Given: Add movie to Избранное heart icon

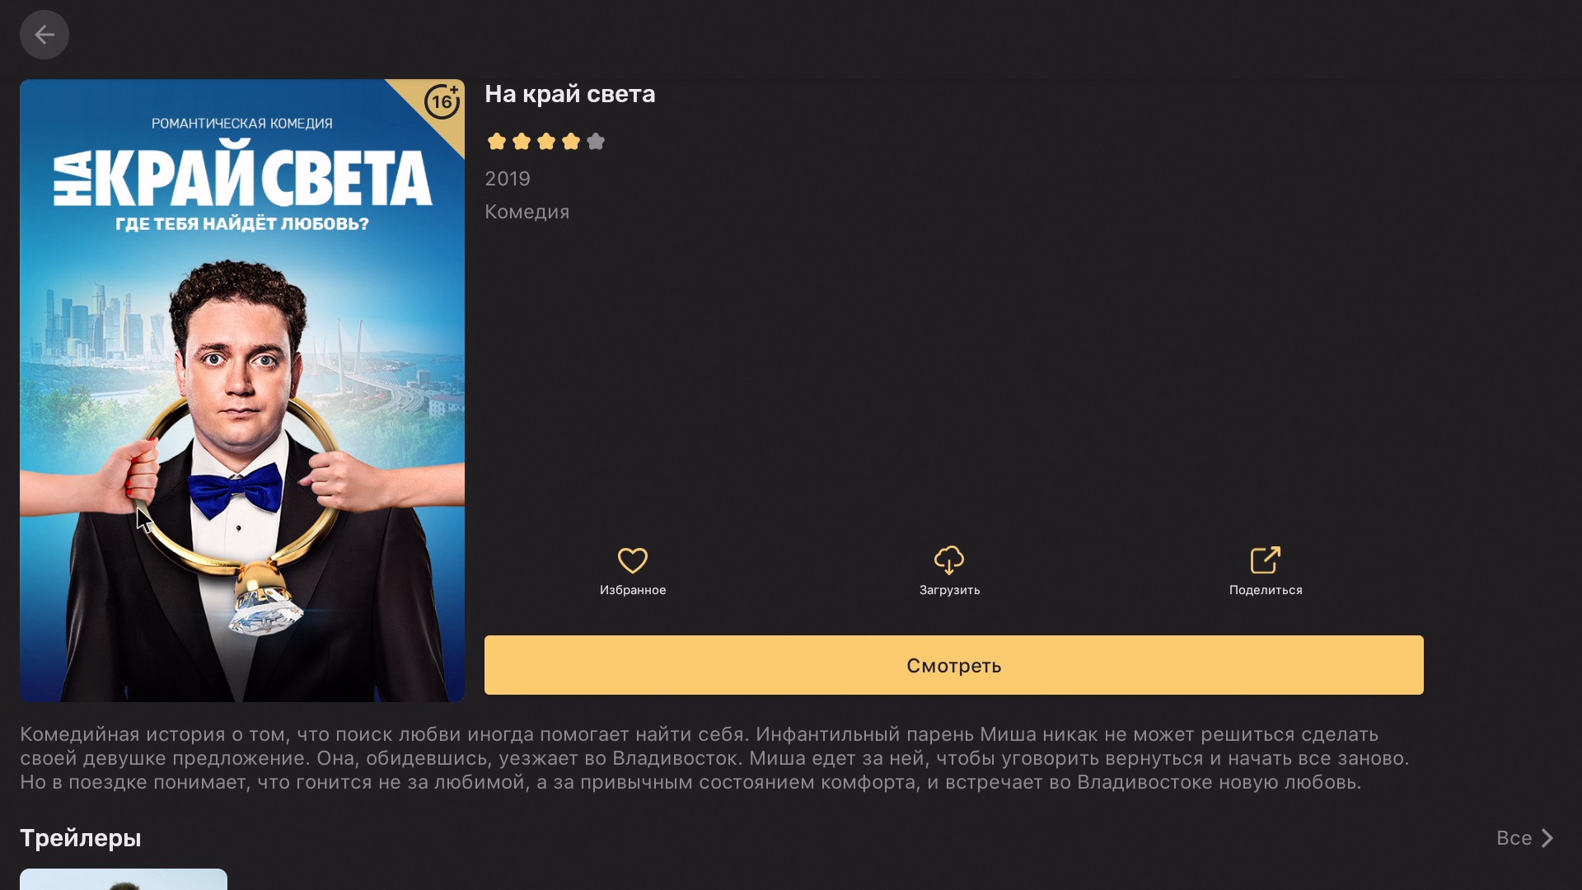Looking at the screenshot, I should [x=633, y=560].
